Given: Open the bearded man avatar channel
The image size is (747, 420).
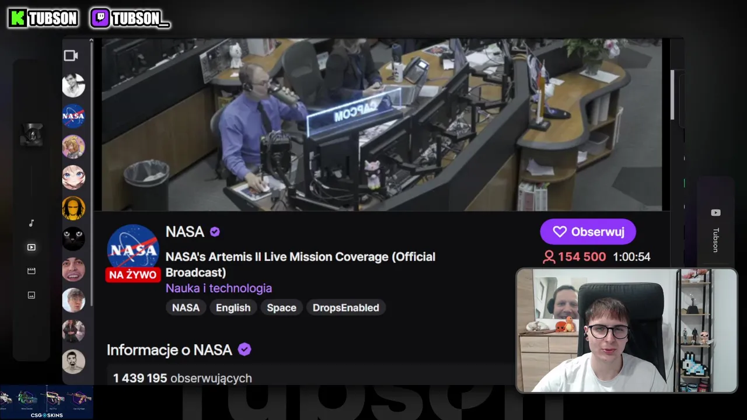Looking at the screenshot, I should [74, 362].
